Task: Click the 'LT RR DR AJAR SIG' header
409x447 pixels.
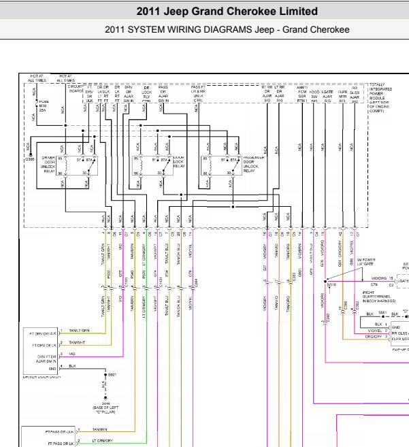Action: click(279, 94)
